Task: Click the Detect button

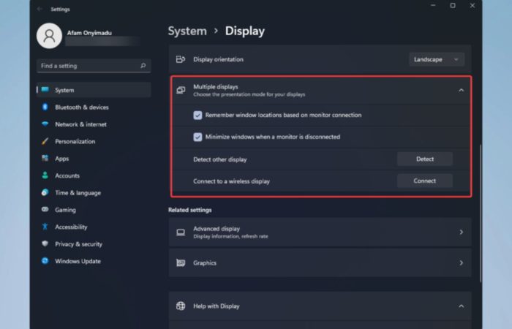Action: click(425, 159)
